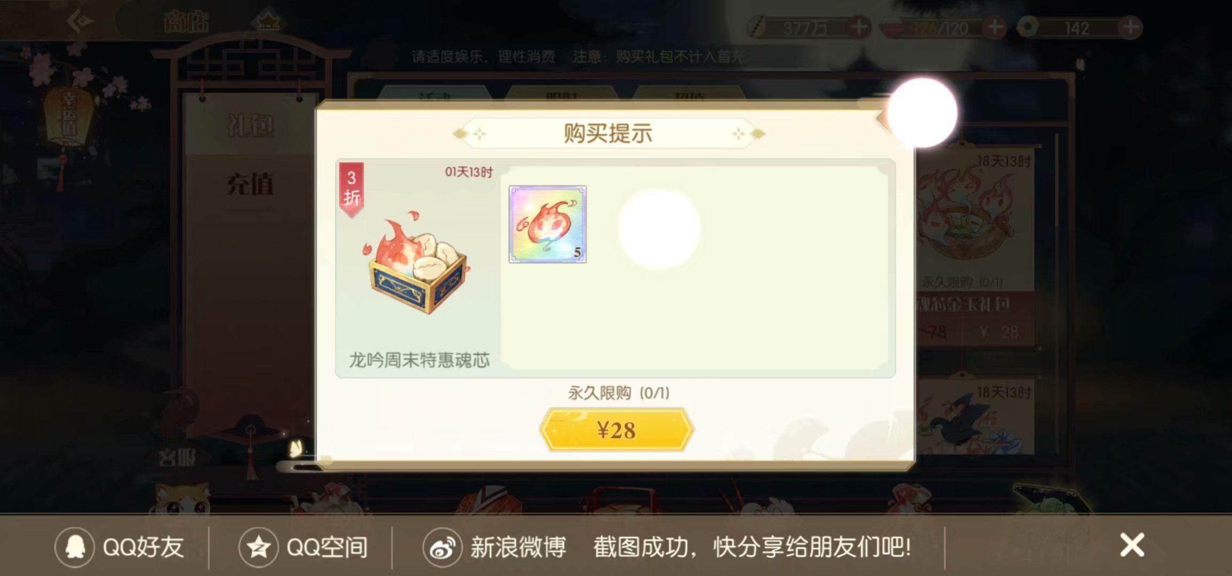Image resolution: width=1232 pixels, height=576 pixels.
Task: Tap the 3折 discount ribbon badge
Action: click(x=351, y=189)
